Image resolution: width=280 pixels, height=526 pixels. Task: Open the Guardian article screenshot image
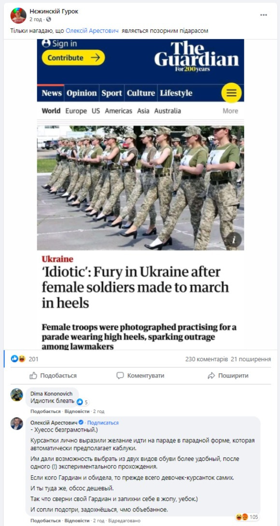(x=140, y=194)
